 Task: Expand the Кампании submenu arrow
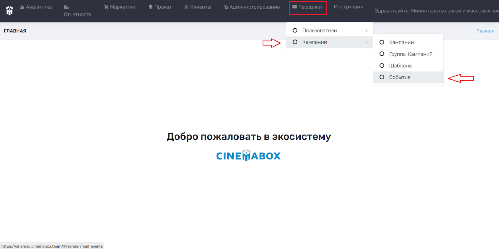(x=367, y=42)
